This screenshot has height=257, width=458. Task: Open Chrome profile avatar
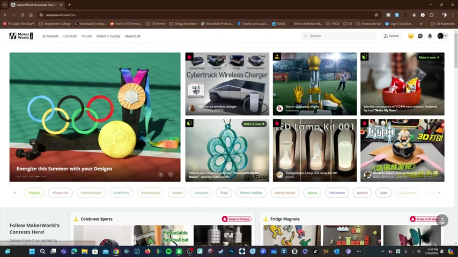point(444,15)
